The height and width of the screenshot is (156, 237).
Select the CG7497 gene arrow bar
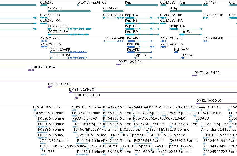(x=114, y=11)
